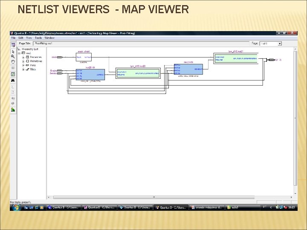Viewport: 307px width, 230px height.
Task: Click the 'criando máquinas d...' taskbar button
Action: click(x=207, y=207)
